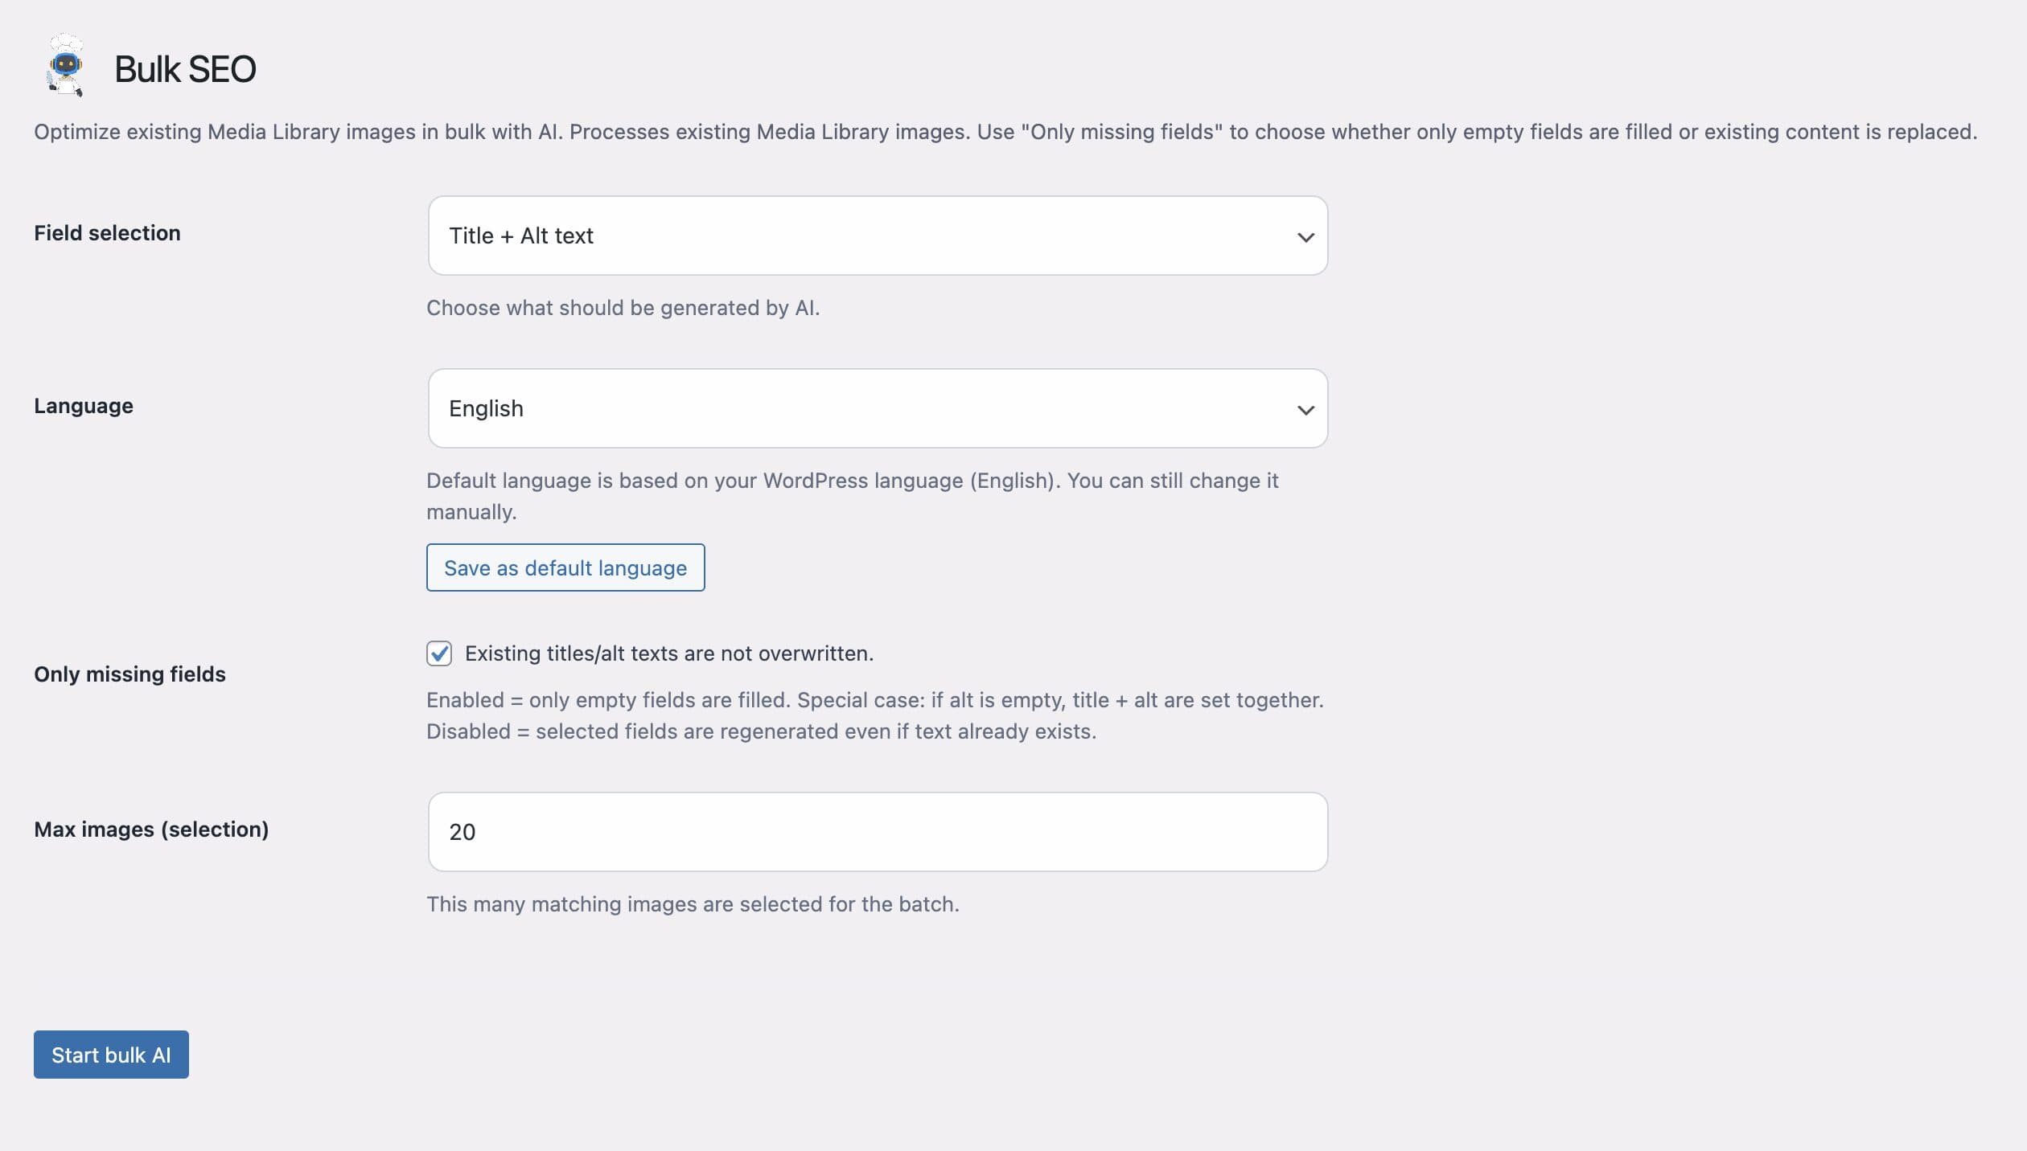The width and height of the screenshot is (2027, 1151).
Task: Click the chevron arrow in Field selection box
Action: point(1305,237)
